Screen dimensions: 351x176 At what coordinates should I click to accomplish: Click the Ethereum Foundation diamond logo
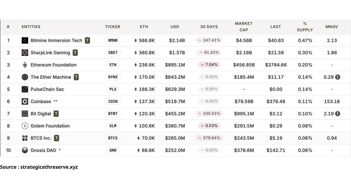[x=25, y=65]
